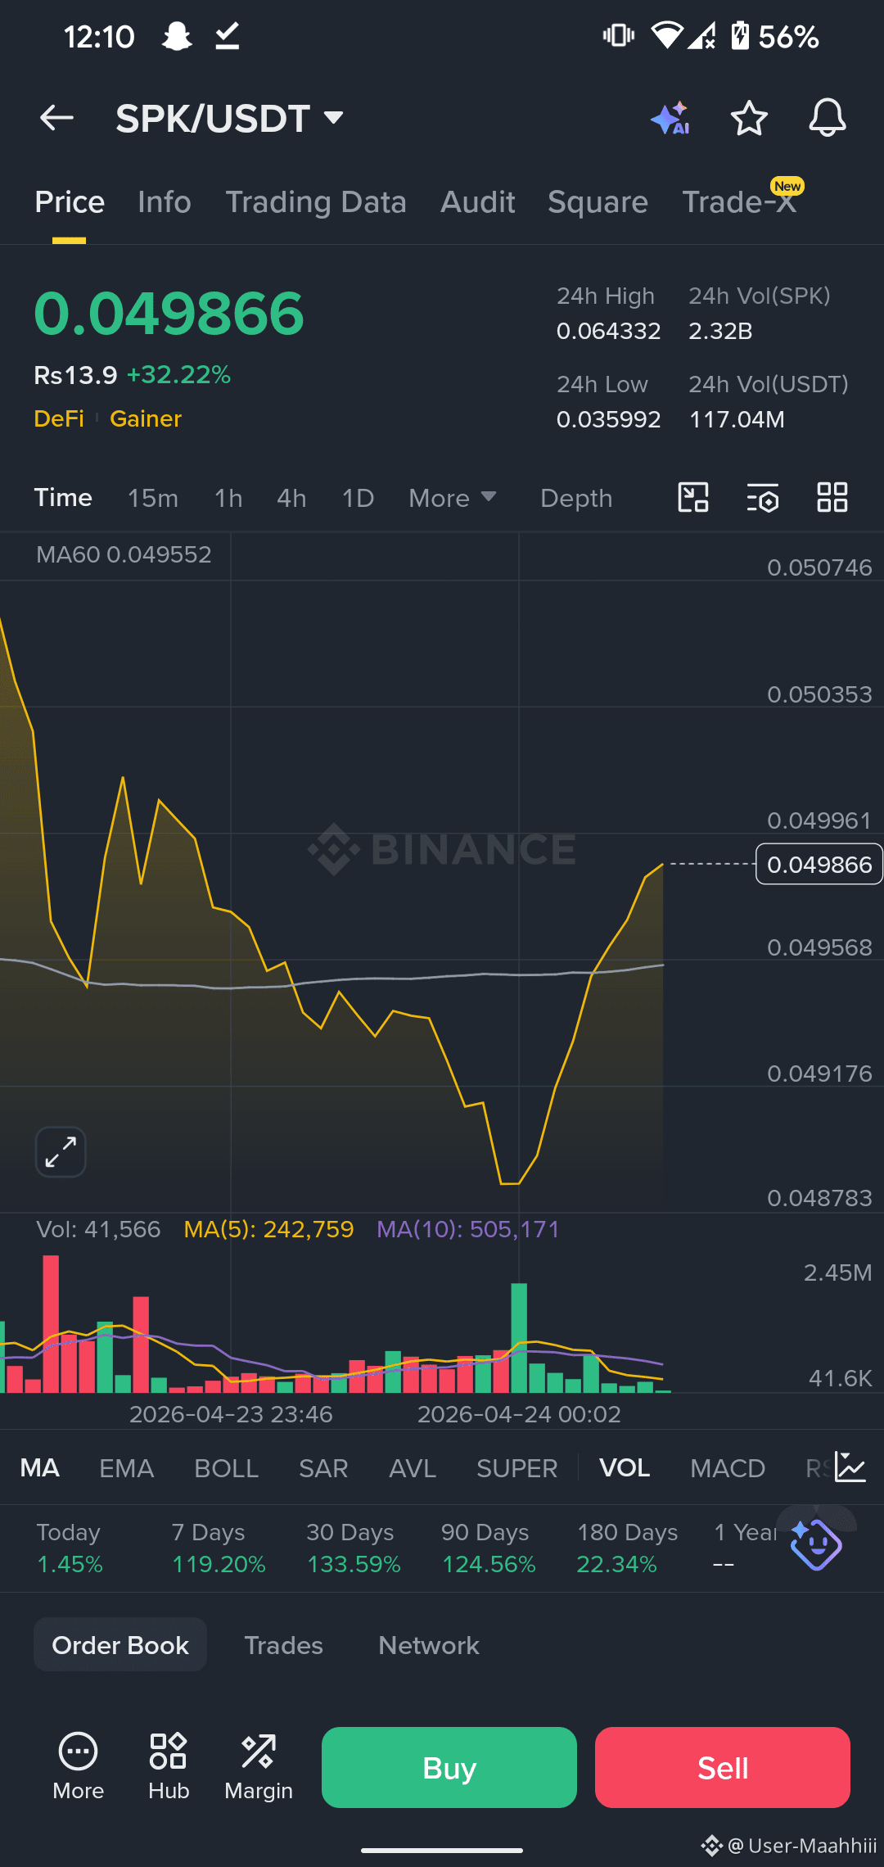
Task: Switch to the Price tab
Action: click(x=70, y=202)
